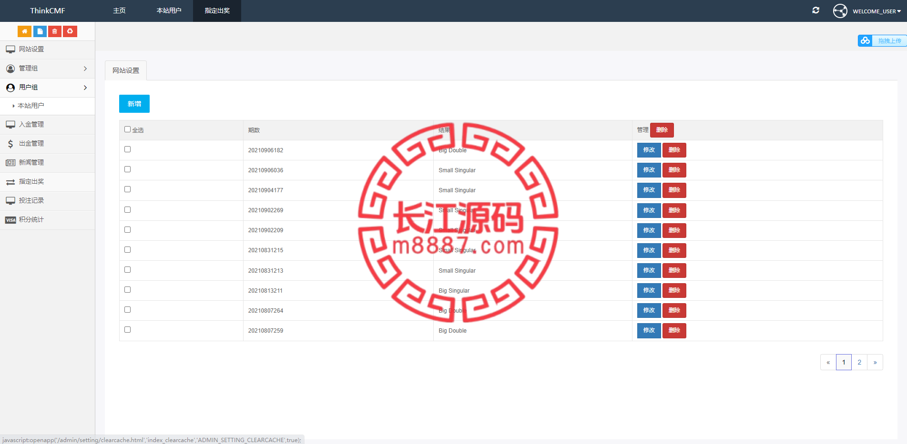Click the person icon beside 用户组
This screenshot has width=907, height=444.
pyautogui.click(x=10, y=88)
